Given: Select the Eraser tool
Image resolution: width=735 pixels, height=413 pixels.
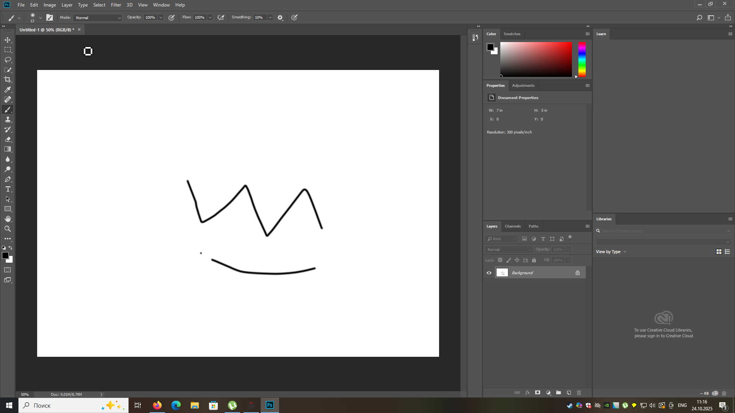Looking at the screenshot, I should (8, 140).
